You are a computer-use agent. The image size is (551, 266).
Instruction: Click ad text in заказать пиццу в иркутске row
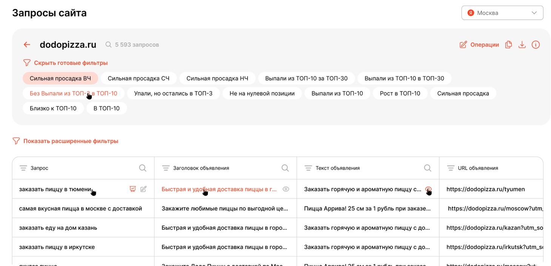point(367,247)
